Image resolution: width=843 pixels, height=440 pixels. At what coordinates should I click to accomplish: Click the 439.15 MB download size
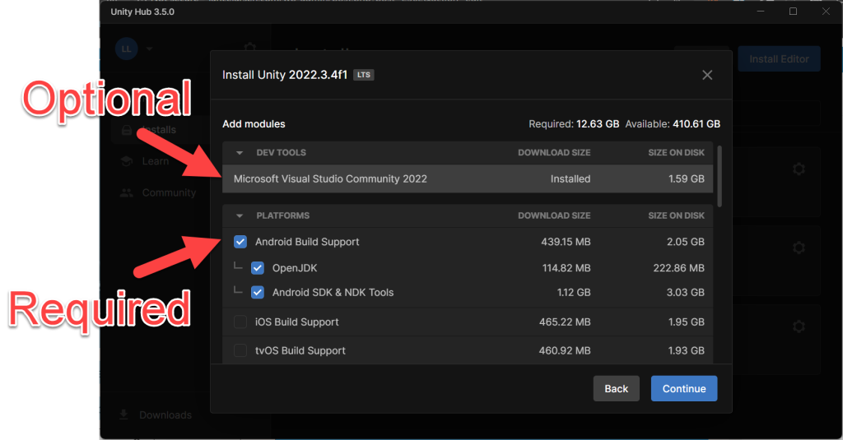point(566,242)
